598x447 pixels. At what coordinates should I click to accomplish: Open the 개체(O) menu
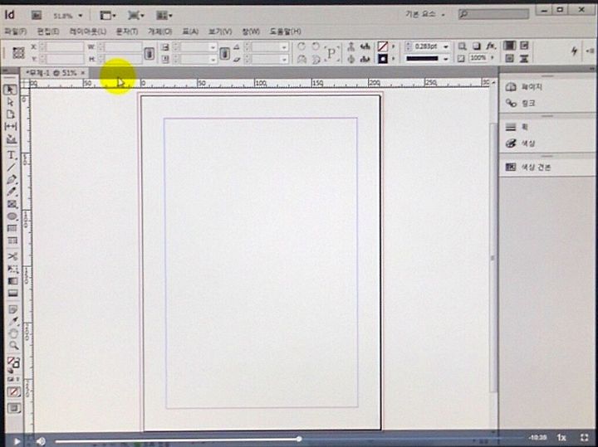pyautogui.click(x=159, y=32)
